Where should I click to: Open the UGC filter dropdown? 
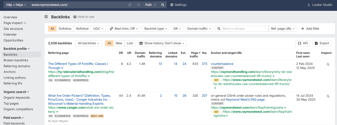98,29
